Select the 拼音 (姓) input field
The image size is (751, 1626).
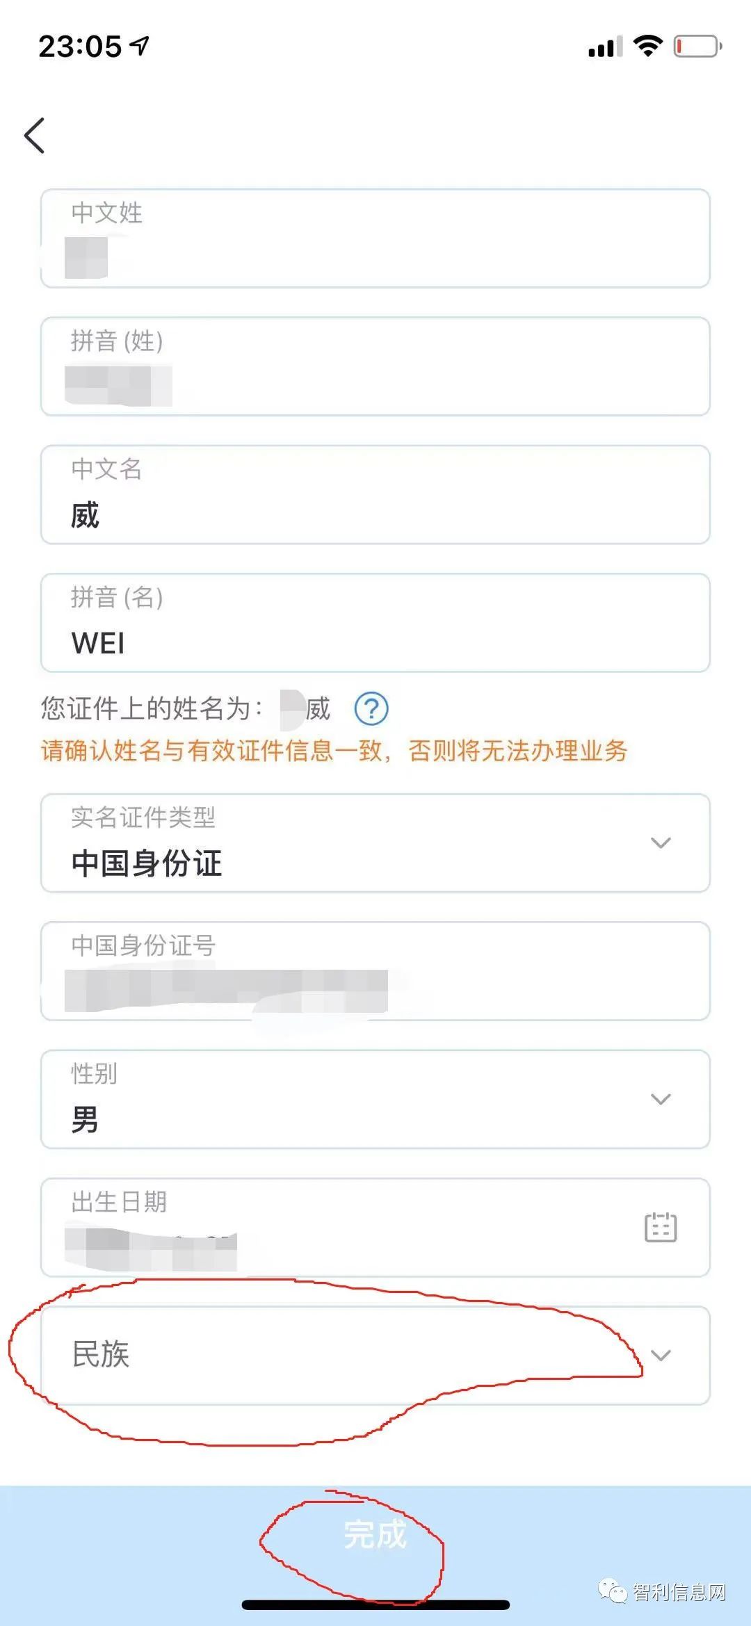pyautogui.click(x=375, y=366)
